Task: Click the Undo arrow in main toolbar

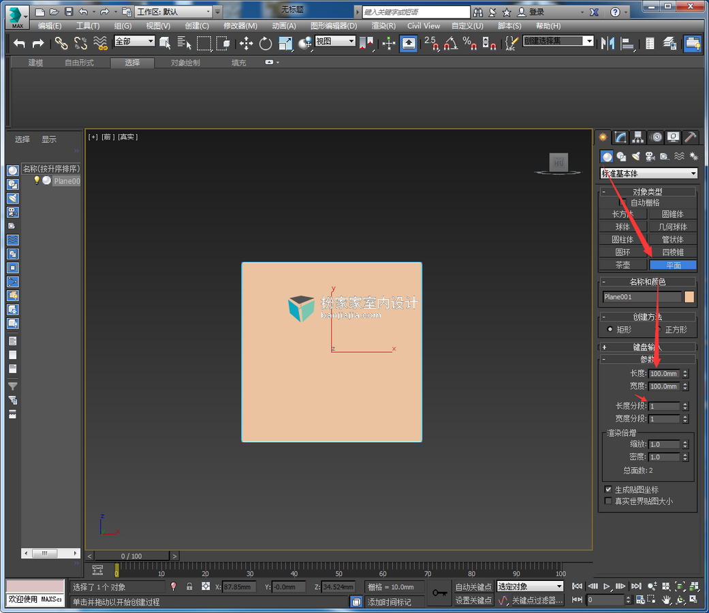Action: coord(20,44)
